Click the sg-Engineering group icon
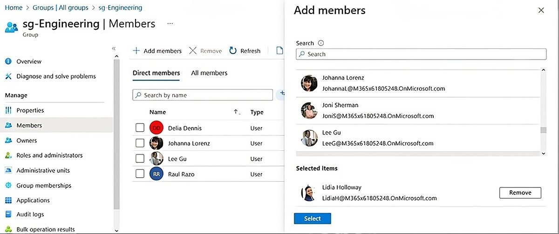This screenshot has width=559, height=234. [11, 27]
